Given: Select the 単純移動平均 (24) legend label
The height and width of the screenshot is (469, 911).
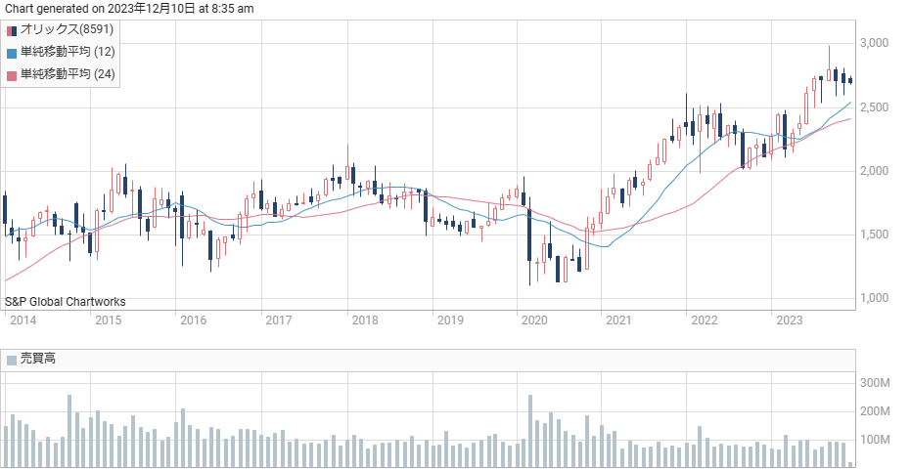Looking at the screenshot, I should pos(68,73).
